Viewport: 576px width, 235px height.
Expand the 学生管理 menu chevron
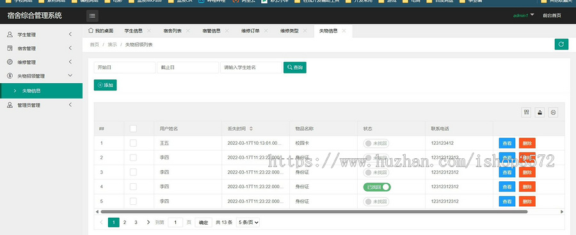[x=70, y=34]
